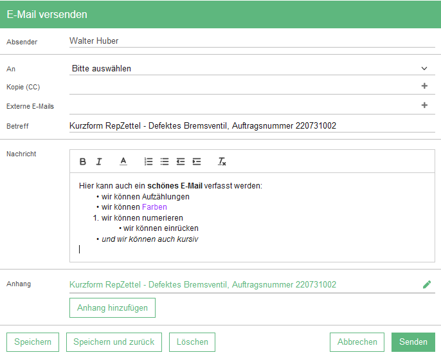Open the attached Kurzform RepZettel link

(x=203, y=284)
